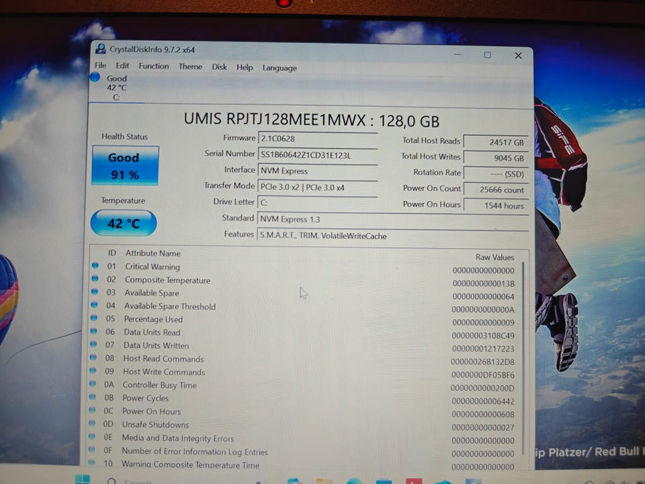
Task: Click status dot beside Available Spare Threshold
Action: 94,305
